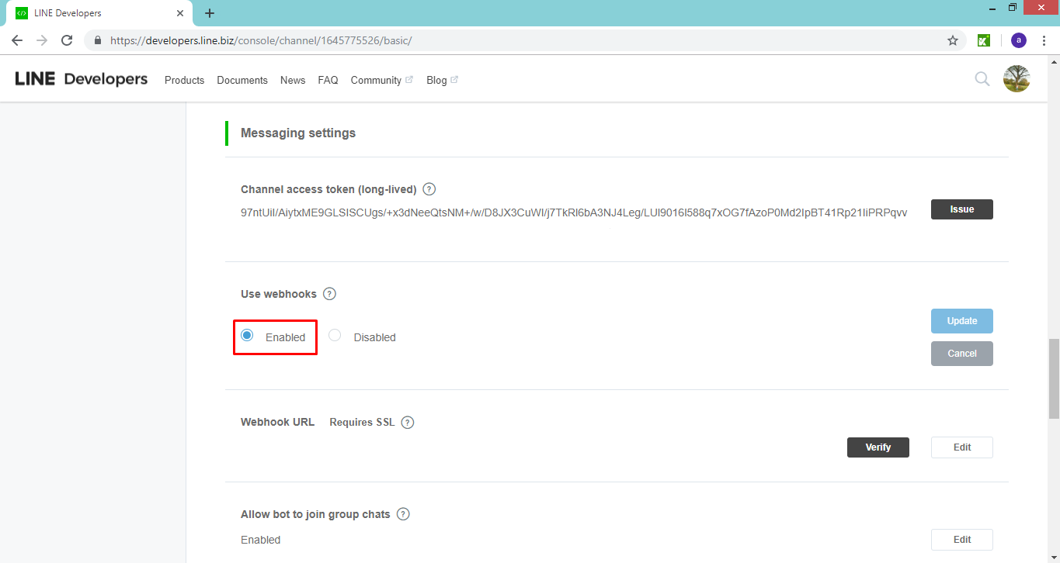Viewport: 1060px width, 563px height.
Task: Reload the page with refresh icon
Action: tap(67, 40)
